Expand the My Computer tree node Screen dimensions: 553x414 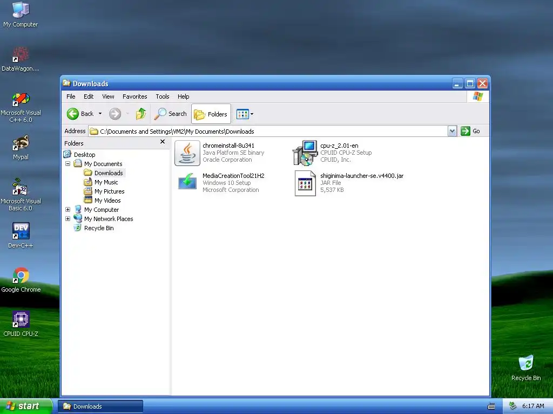(x=68, y=210)
